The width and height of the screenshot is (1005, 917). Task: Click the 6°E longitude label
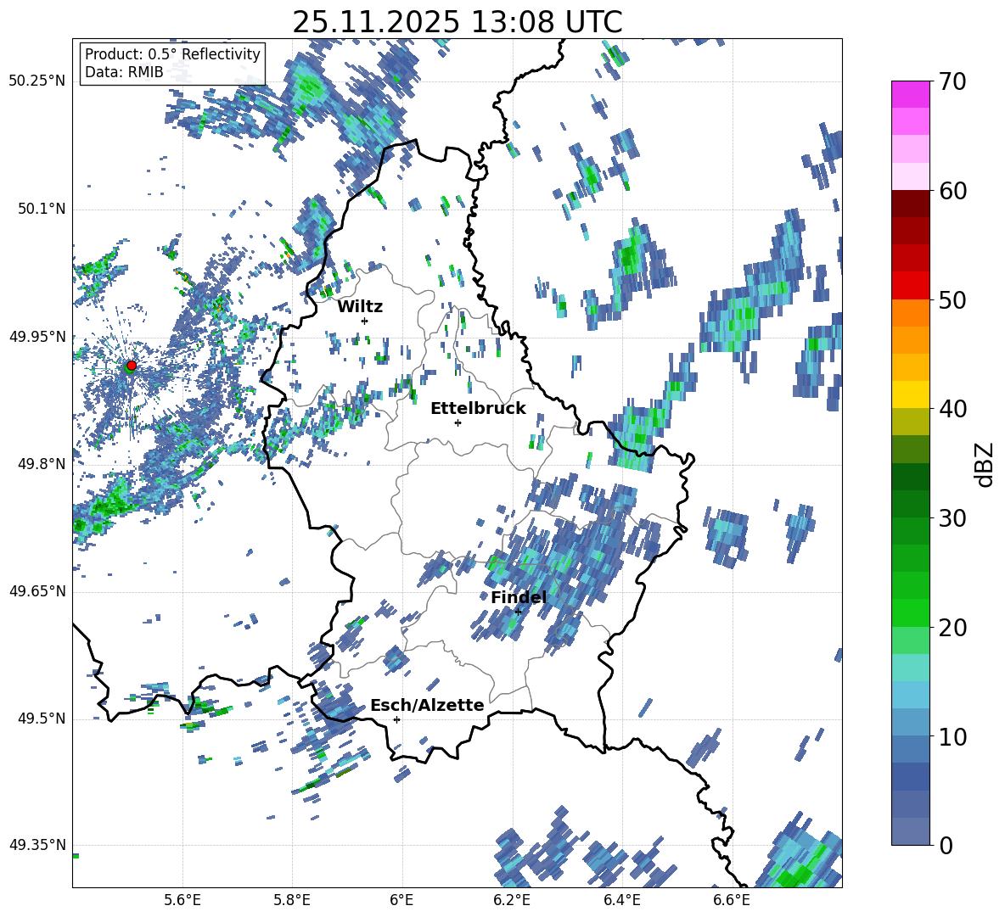401,900
